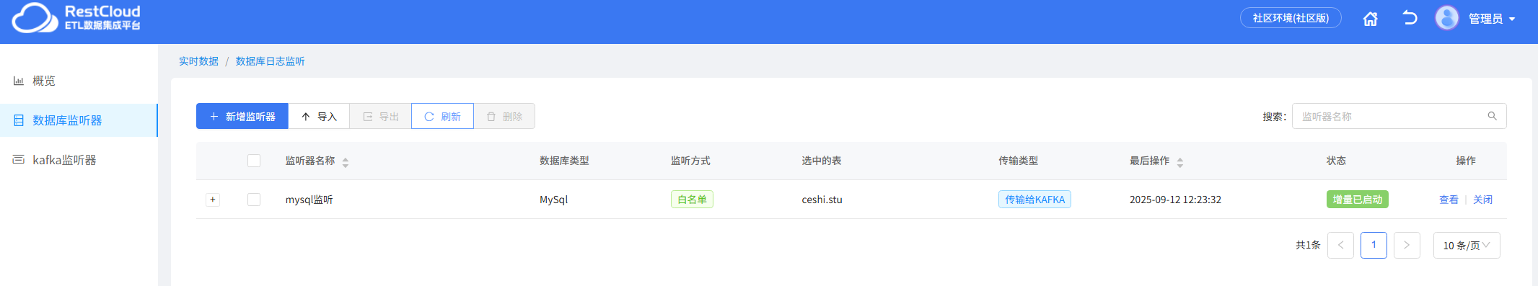Click the 增量已启动 status badge
The width and height of the screenshot is (1538, 286).
coord(1357,200)
